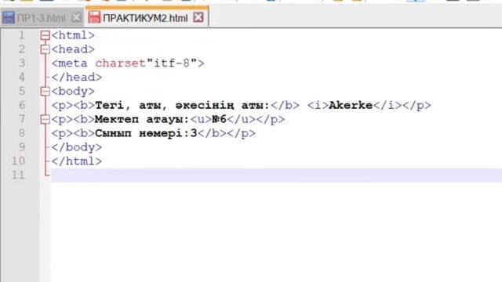The height and width of the screenshot is (282, 502).
Task: Switch to the ПР1-3.html tab
Action: 42,18
